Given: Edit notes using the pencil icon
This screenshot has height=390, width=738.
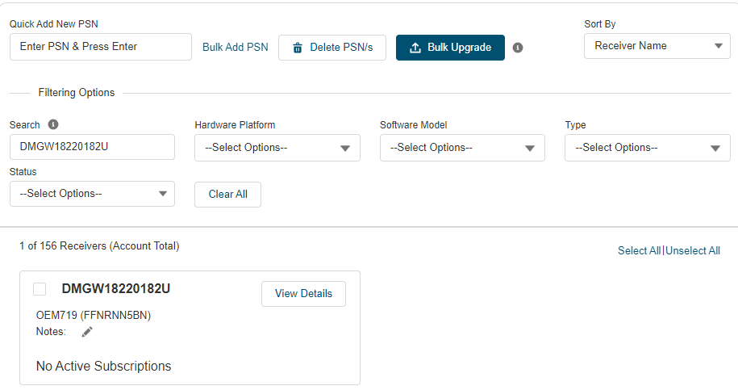Looking at the screenshot, I should click(x=87, y=332).
